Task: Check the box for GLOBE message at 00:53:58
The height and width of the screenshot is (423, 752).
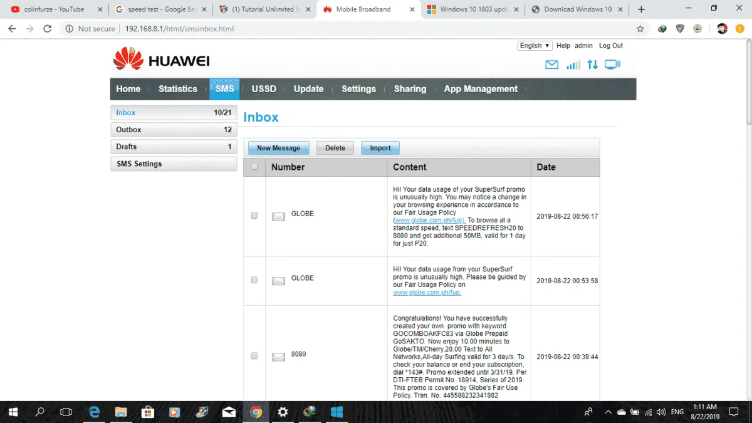Action: pos(254,279)
